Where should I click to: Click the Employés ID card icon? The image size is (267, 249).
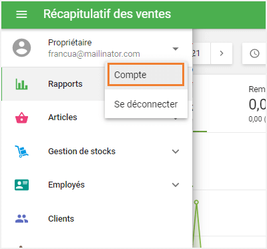click(x=21, y=185)
